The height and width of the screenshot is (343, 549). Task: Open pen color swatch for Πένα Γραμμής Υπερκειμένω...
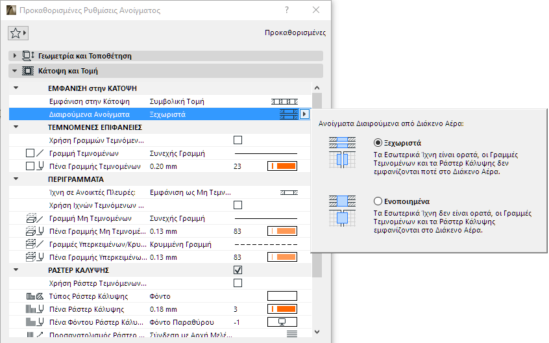point(282,257)
